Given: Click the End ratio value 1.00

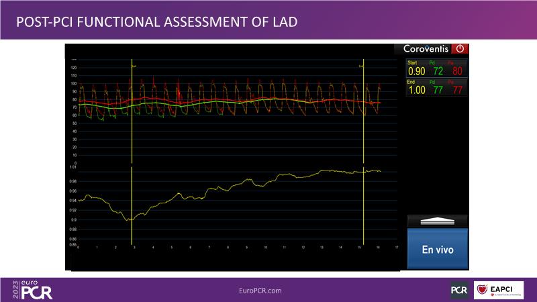Looking at the screenshot, I should click(416, 89).
